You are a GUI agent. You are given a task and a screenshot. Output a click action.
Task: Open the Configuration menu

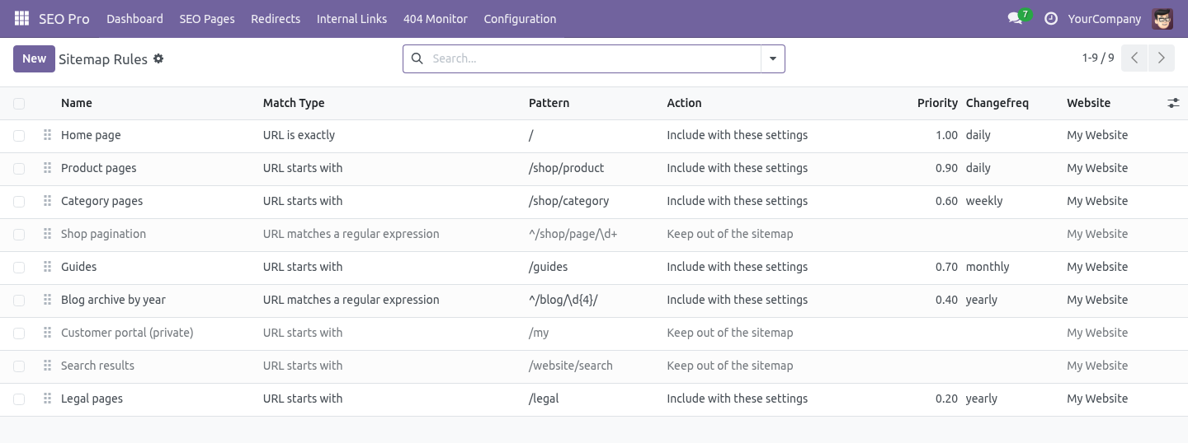520,18
